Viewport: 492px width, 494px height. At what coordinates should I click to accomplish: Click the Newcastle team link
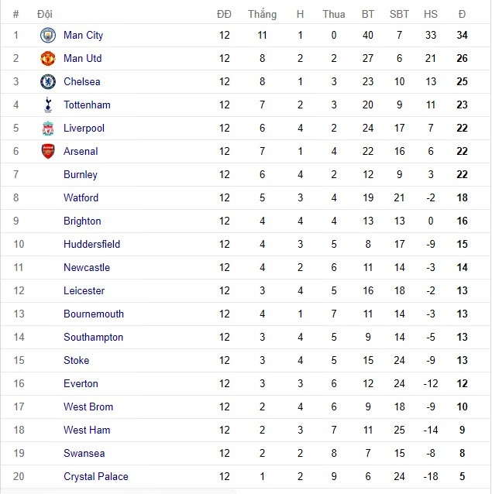(x=87, y=267)
